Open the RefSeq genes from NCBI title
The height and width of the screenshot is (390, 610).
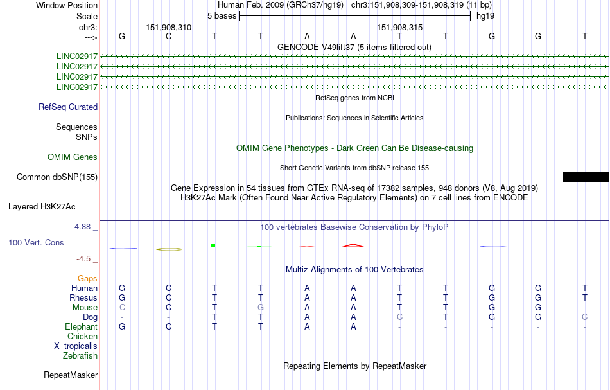tap(355, 98)
